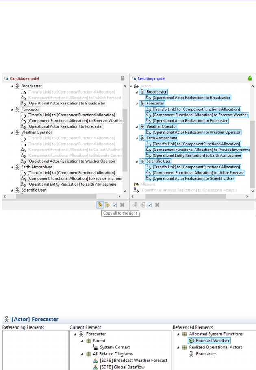Open [SDFB] Global Dataflow diagram entry
Screen dimensions: 256x370
(x=122, y=367)
